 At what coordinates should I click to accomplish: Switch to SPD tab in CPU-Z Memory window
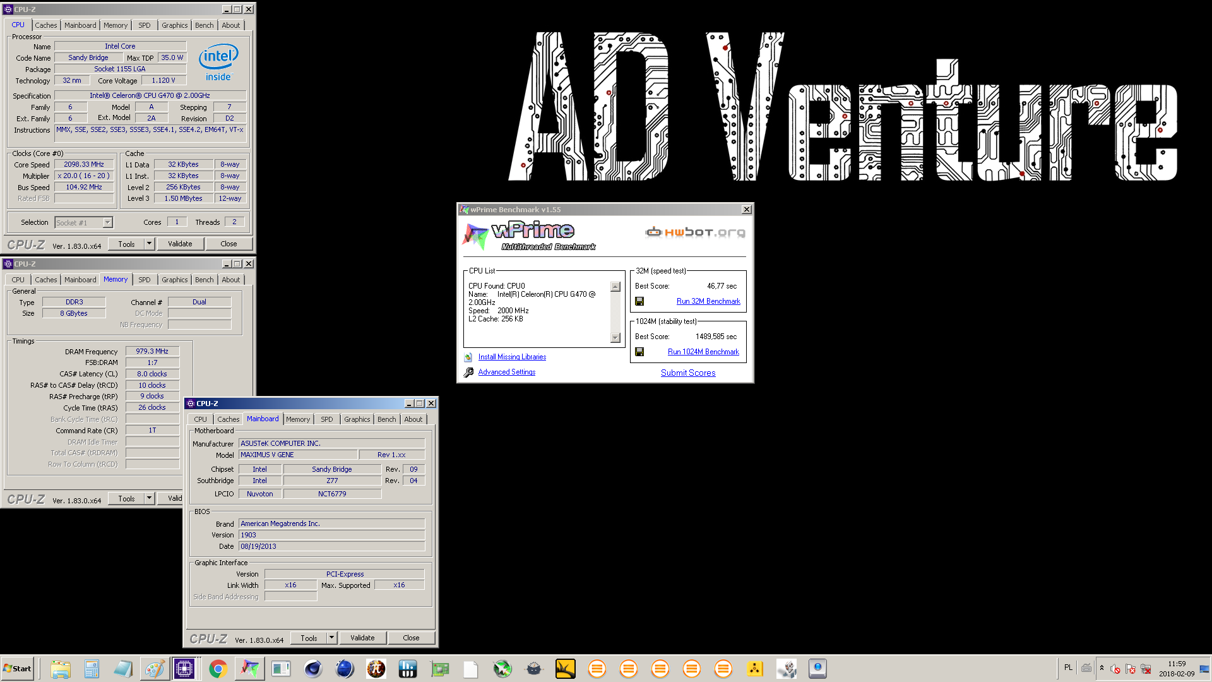(x=145, y=280)
